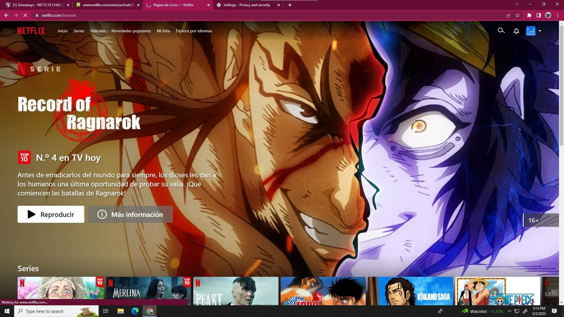The image size is (564, 317).
Task: Go forward in browser history
Action: (x=16, y=15)
